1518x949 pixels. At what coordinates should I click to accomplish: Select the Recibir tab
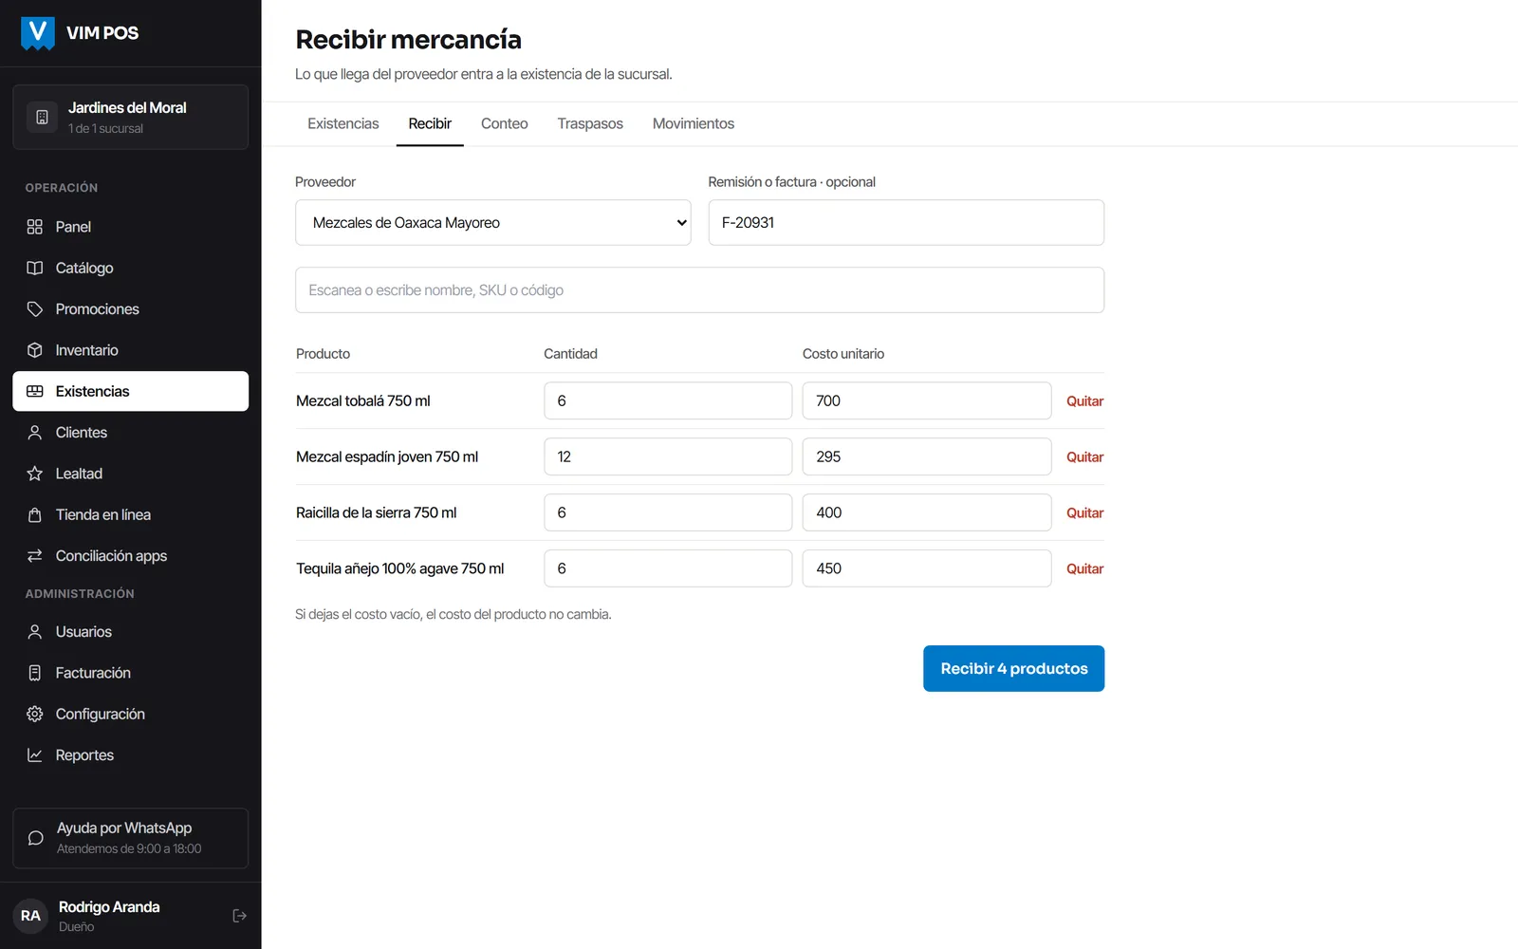(430, 123)
